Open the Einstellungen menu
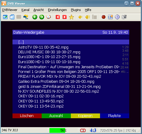This screenshot has width=142, height=134. pos(57,10)
